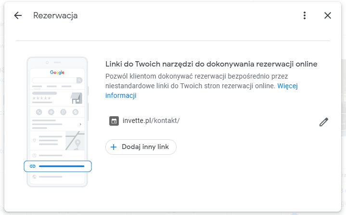Viewport: 346px width, 215px height.
Task: Click the plus icon in Dodaj inny link
Action: (x=114, y=147)
